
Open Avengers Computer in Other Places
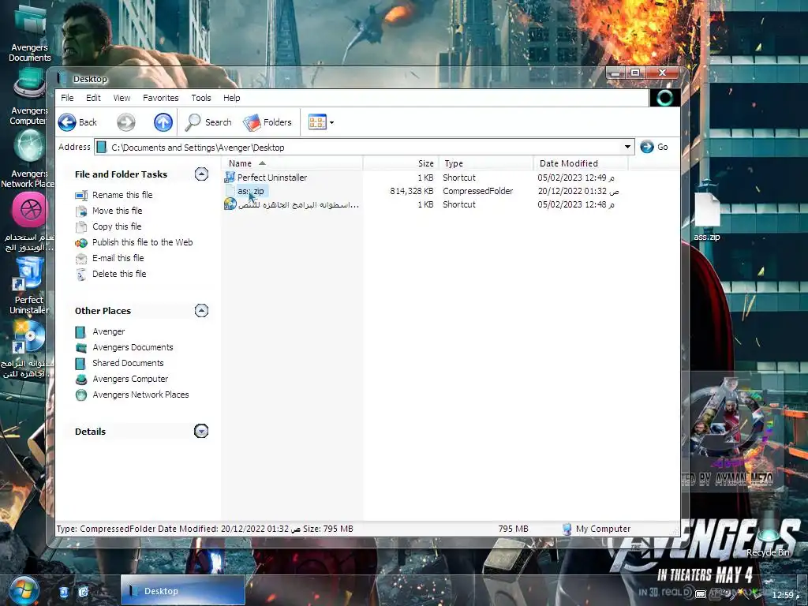tap(130, 379)
